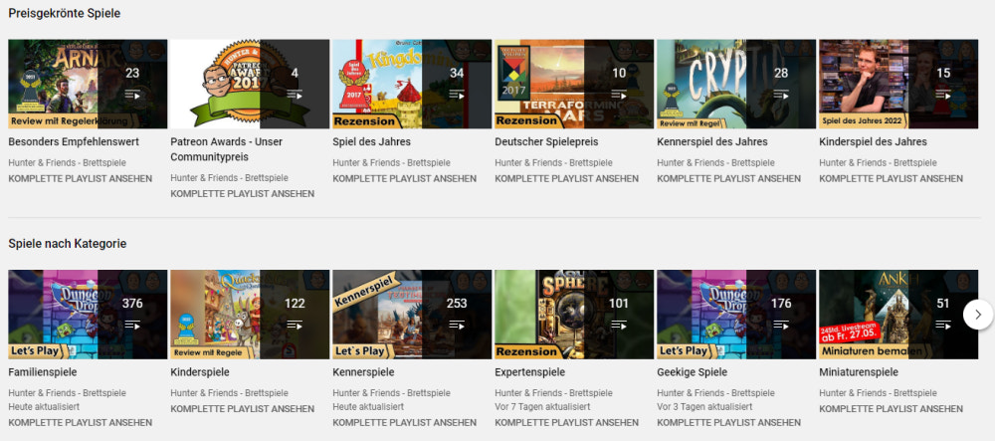Click the Preisgekrönte Spiele section heading

coord(64,13)
